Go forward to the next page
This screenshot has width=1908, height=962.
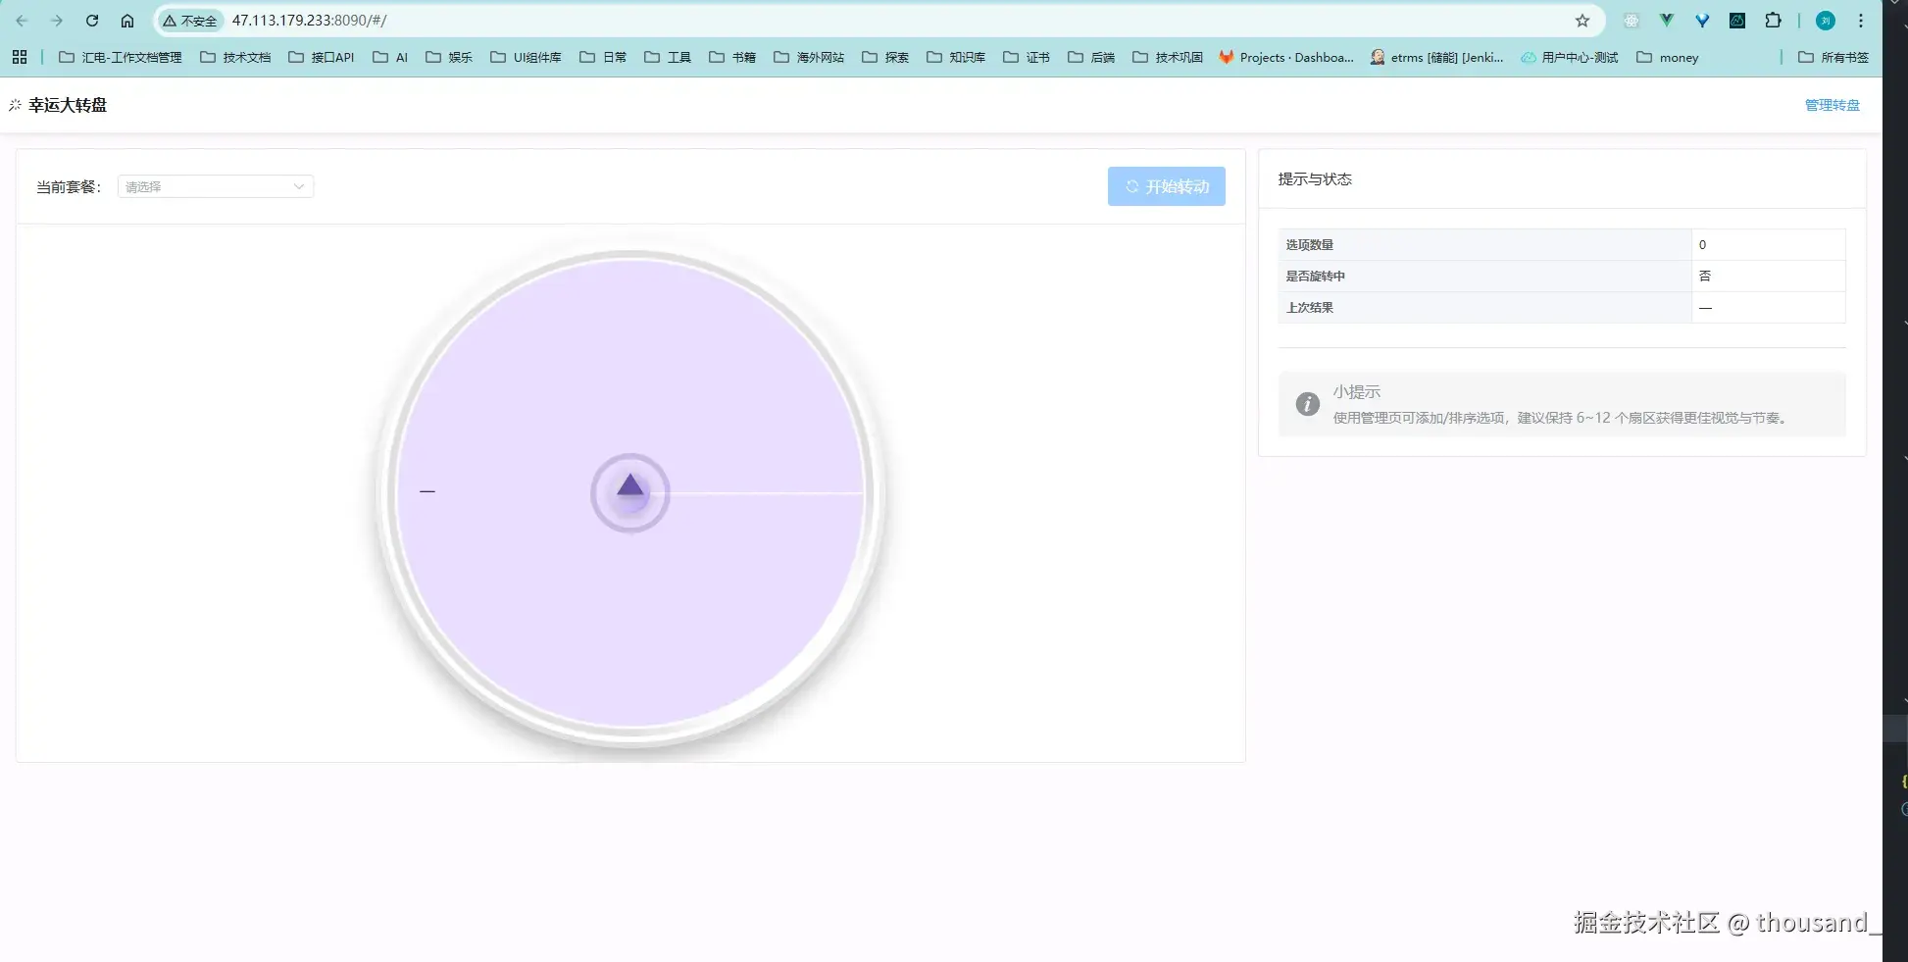pyautogui.click(x=57, y=21)
